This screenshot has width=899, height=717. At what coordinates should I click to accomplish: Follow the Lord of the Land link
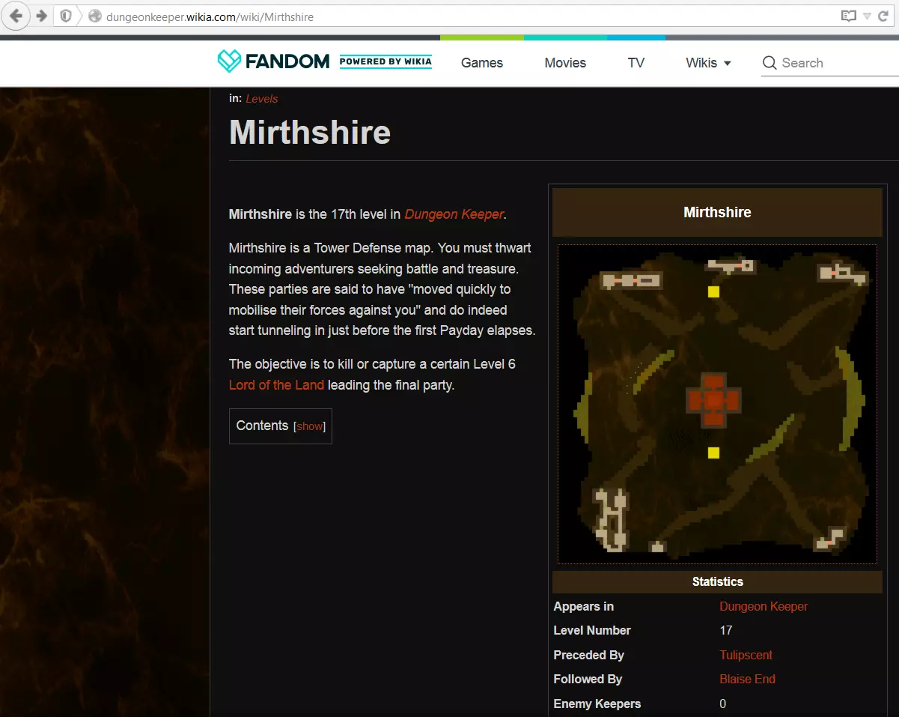pyautogui.click(x=276, y=385)
